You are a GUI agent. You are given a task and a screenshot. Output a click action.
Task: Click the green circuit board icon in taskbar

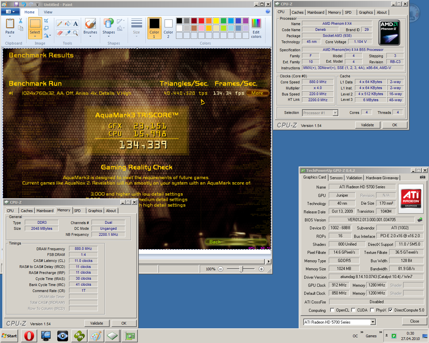129,336
